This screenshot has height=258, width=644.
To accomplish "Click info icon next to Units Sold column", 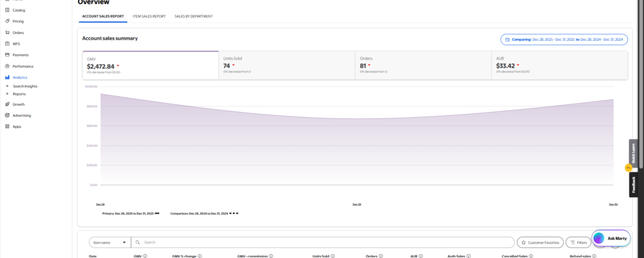I will point(333,256).
